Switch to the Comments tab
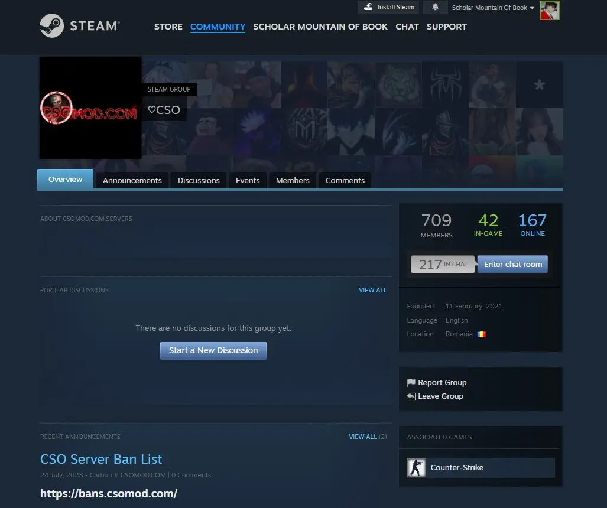This screenshot has width=607, height=508. (345, 181)
